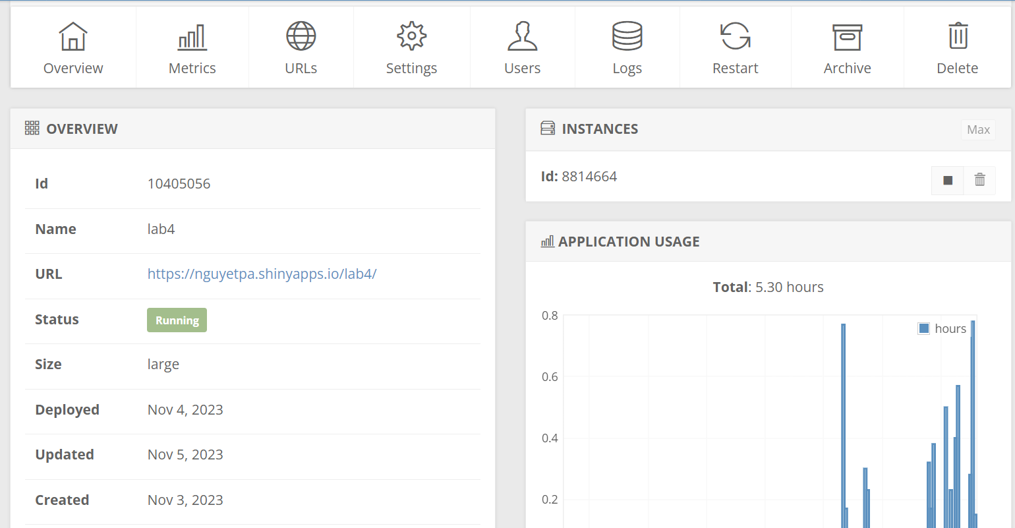Viewport: 1015px width, 528px height.
Task: Open the Logs database icon
Action: pos(627,36)
